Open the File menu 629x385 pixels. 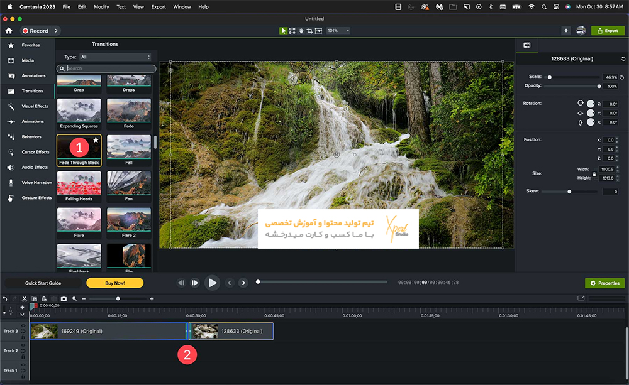[66, 7]
